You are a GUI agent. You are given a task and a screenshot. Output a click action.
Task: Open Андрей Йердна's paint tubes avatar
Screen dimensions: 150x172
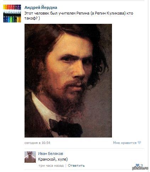[12, 14]
